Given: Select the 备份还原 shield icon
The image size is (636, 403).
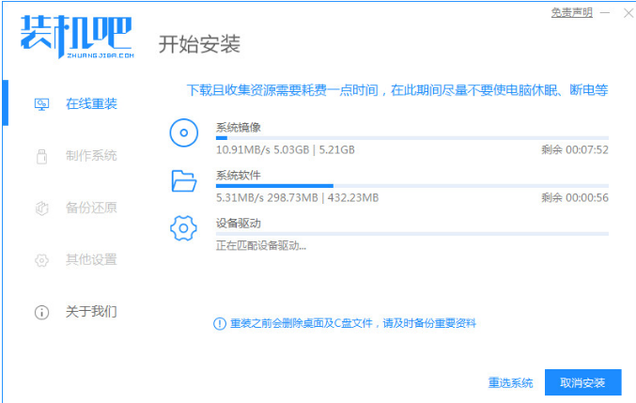Looking at the screenshot, I should click(40, 208).
